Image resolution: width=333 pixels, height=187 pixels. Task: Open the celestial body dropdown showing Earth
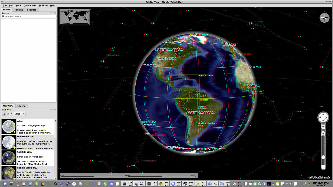click(x=20, y=114)
